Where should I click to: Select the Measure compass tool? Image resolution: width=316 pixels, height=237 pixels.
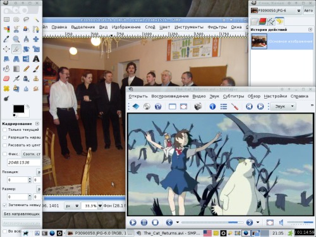26,39
